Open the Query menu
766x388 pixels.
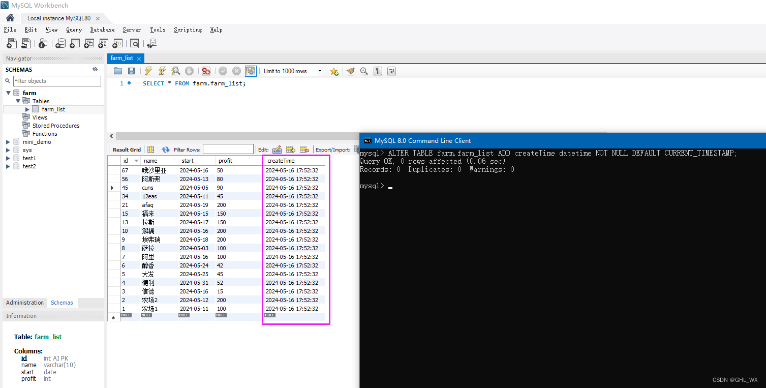point(74,29)
